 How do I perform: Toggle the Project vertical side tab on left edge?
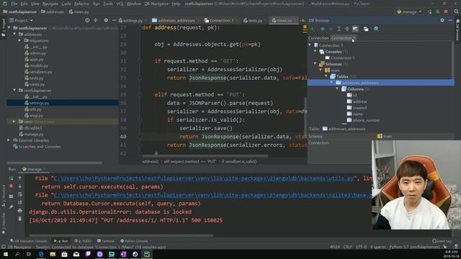3,28
